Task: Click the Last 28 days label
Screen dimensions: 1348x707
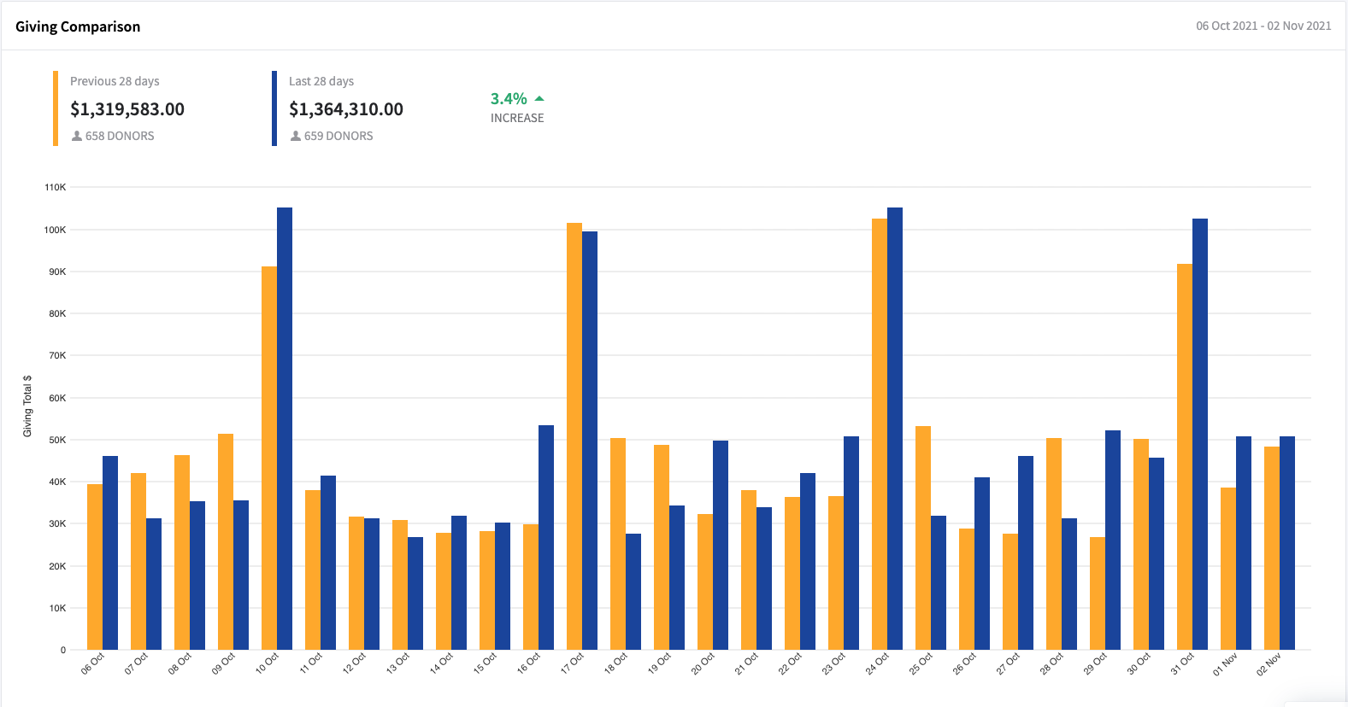Action: point(321,81)
